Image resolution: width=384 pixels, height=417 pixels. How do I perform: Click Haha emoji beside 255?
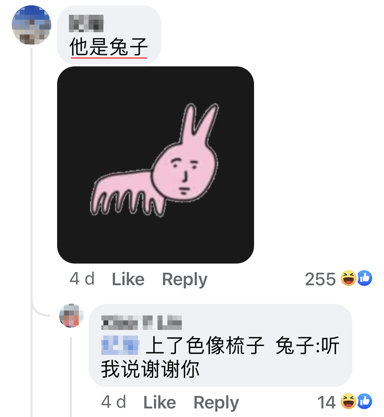(349, 278)
